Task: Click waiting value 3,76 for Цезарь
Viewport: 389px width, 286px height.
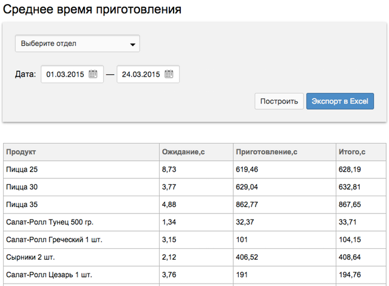Action: (x=169, y=275)
